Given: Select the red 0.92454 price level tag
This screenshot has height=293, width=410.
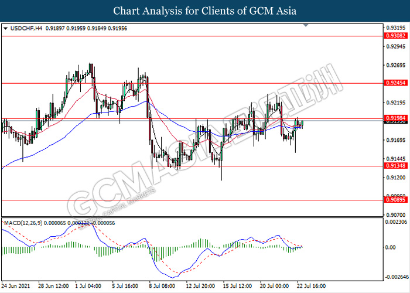Looking at the screenshot, I should [394, 83].
